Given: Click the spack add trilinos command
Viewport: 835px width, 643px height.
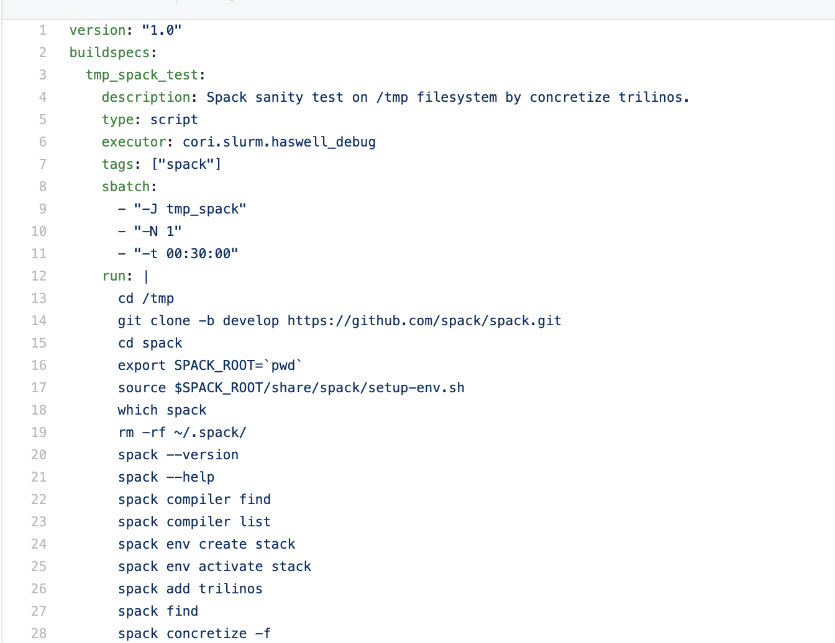Looking at the screenshot, I should [x=190, y=588].
